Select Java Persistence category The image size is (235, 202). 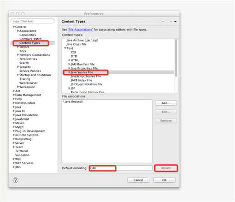[x=26, y=115]
